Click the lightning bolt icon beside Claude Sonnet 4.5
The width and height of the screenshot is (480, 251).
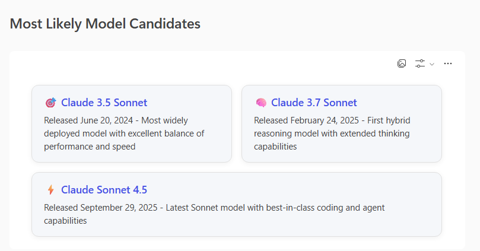(x=50, y=190)
